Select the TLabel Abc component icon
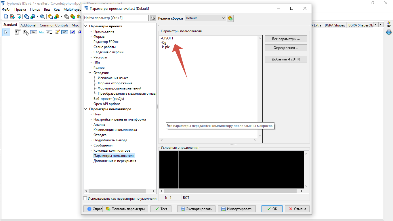The width and height of the screenshot is (393, 221). pos(41,32)
